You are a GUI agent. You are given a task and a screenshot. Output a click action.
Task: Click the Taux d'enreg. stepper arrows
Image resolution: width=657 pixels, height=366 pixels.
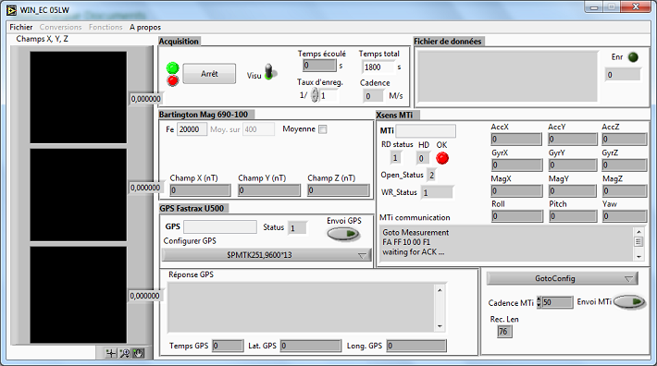[315, 96]
